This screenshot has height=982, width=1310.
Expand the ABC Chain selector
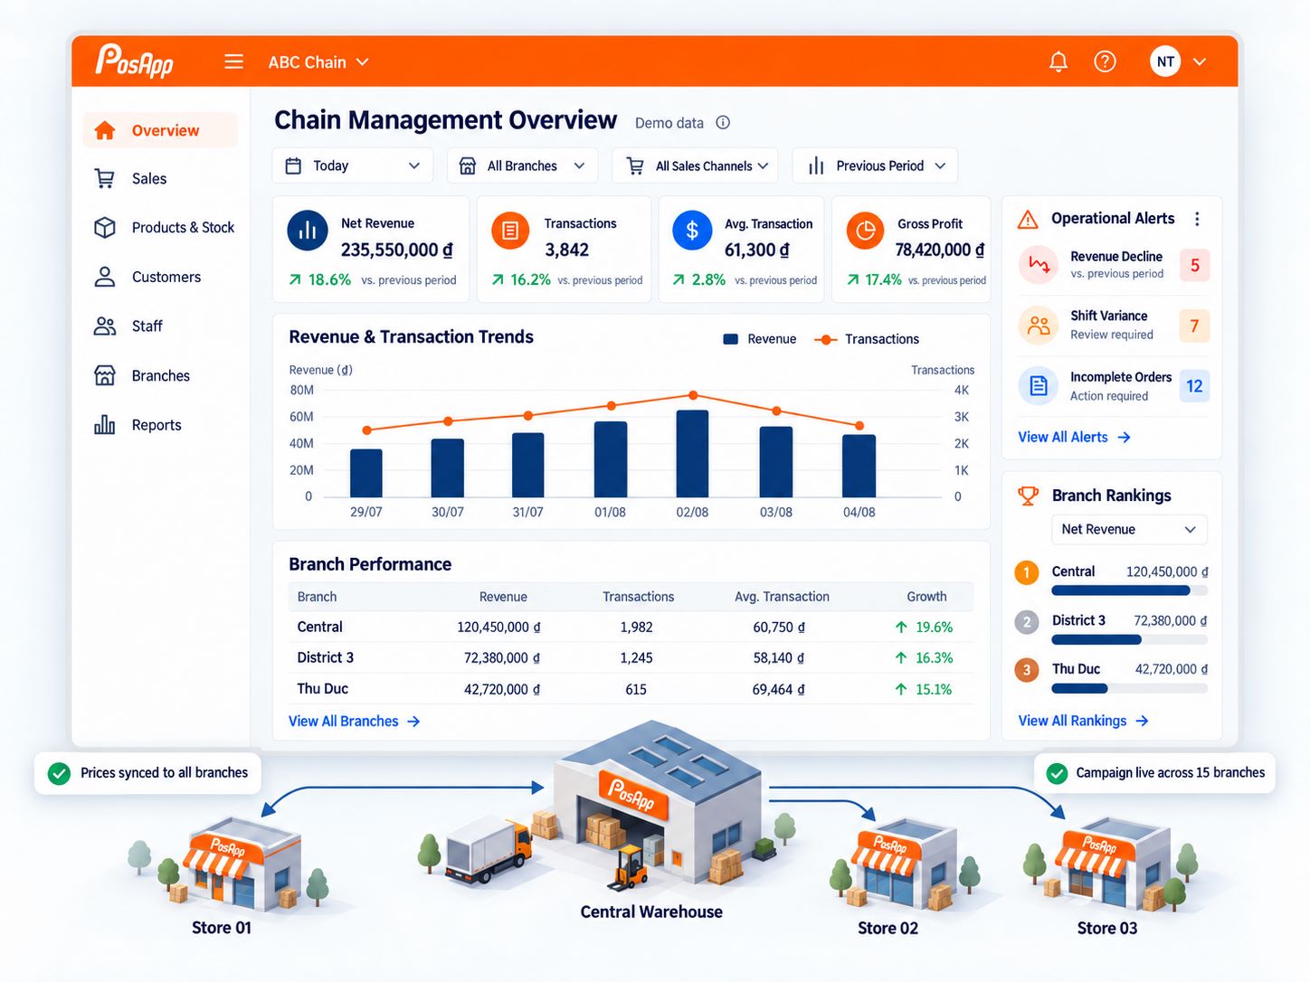pos(318,62)
